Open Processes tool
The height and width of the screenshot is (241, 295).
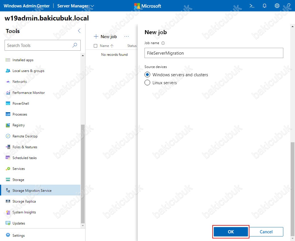pos(41,114)
